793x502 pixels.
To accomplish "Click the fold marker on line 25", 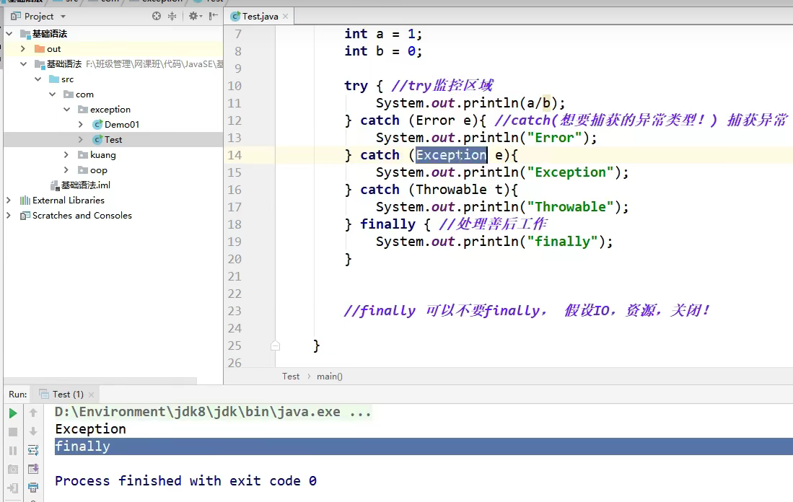I will pyautogui.click(x=275, y=345).
